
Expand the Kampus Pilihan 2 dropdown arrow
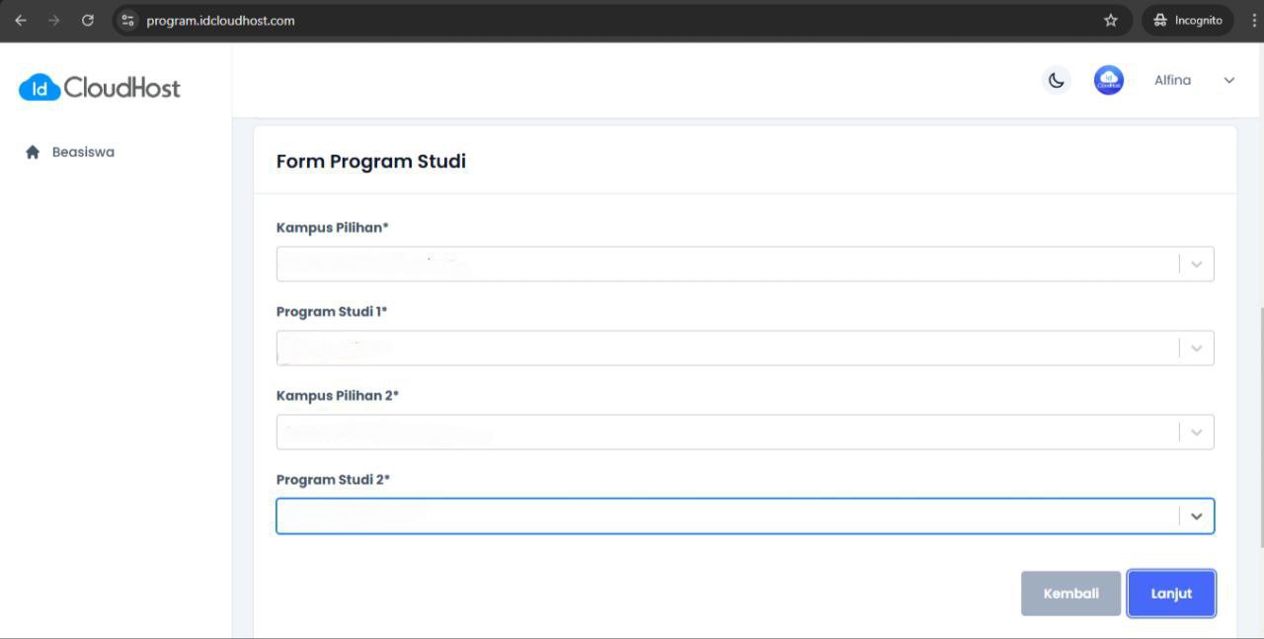pos(1197,432)
